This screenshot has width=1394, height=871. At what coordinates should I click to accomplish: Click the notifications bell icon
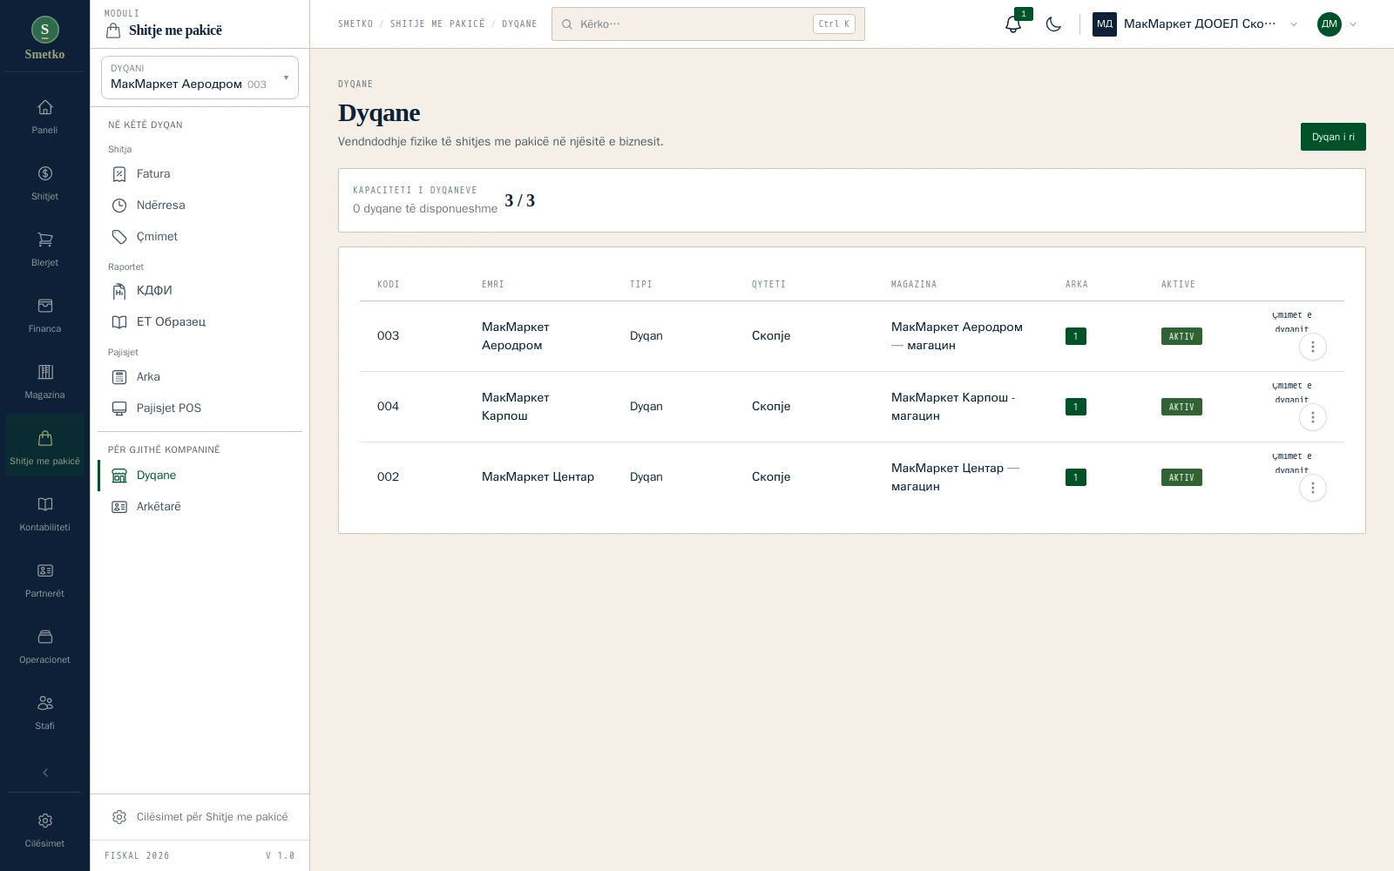coord(1012,24)
